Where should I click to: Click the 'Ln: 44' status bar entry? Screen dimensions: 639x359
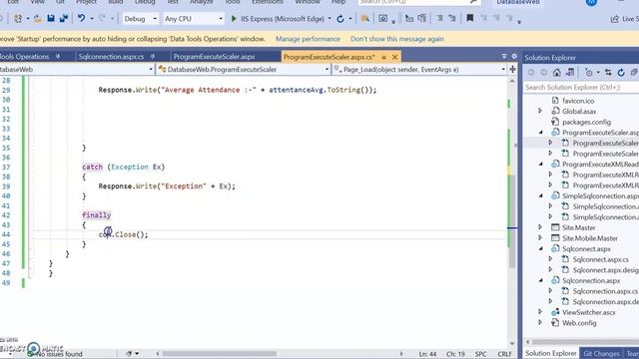pos(427,354)
